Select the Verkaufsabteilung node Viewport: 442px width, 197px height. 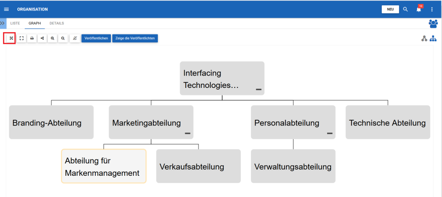(x=198, y=167)
